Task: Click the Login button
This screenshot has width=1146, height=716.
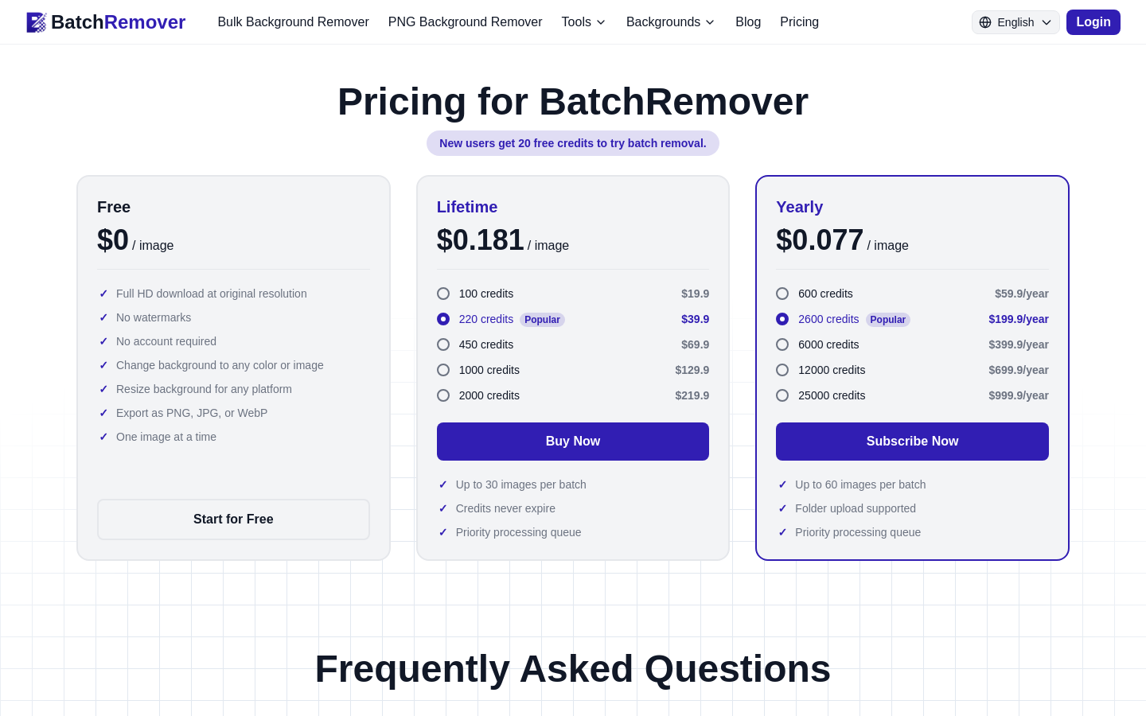Action: tap(1093, 22)
